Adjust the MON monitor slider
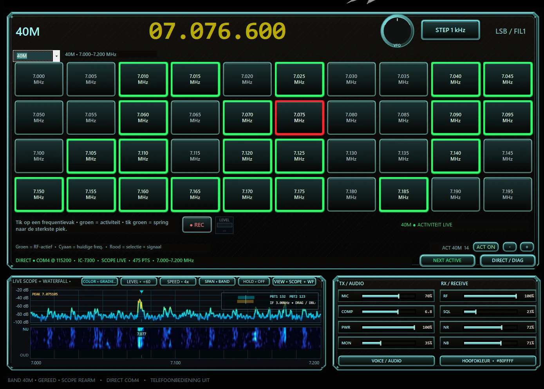Screen dimensions: 544x389 (389, 343)
